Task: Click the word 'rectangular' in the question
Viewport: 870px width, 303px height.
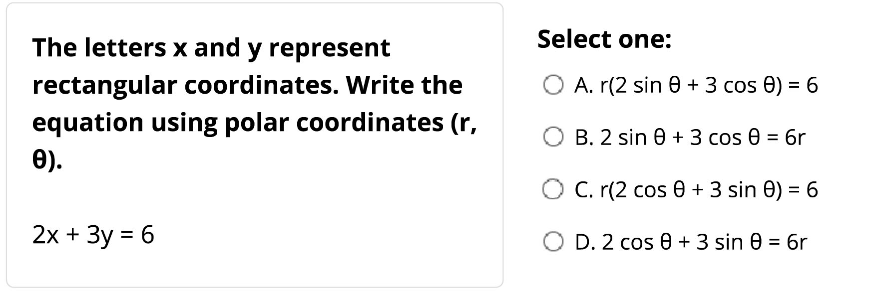Action: [105, 86]
